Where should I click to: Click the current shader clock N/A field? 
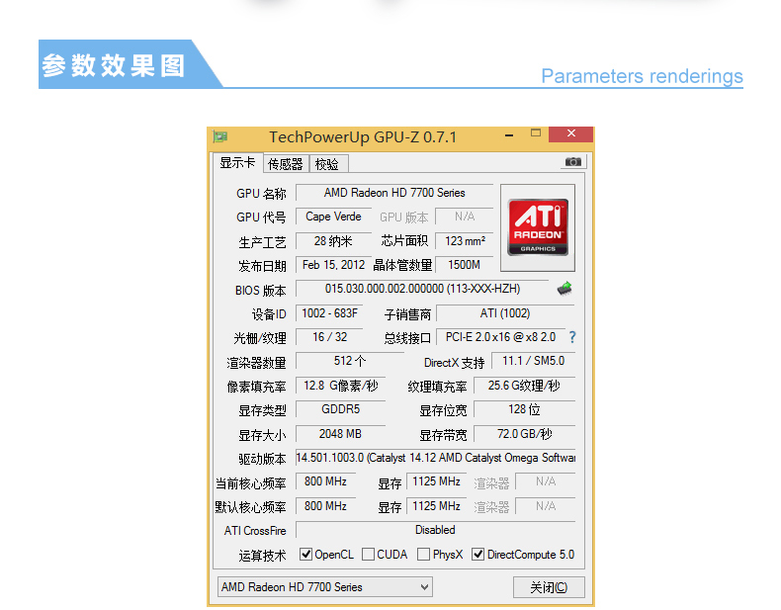[x=546, y=481]
